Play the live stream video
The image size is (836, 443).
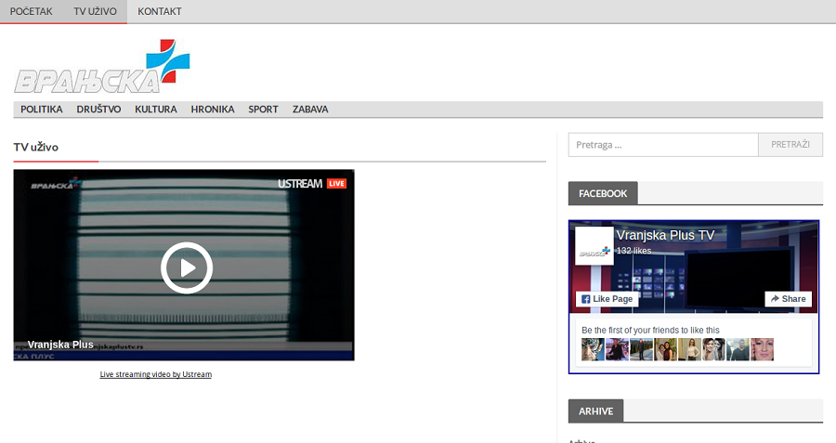click(x=187, y=267)
